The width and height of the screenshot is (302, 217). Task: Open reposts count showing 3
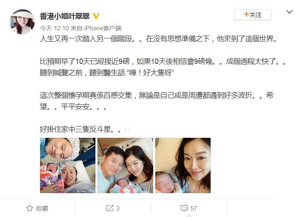118,209
